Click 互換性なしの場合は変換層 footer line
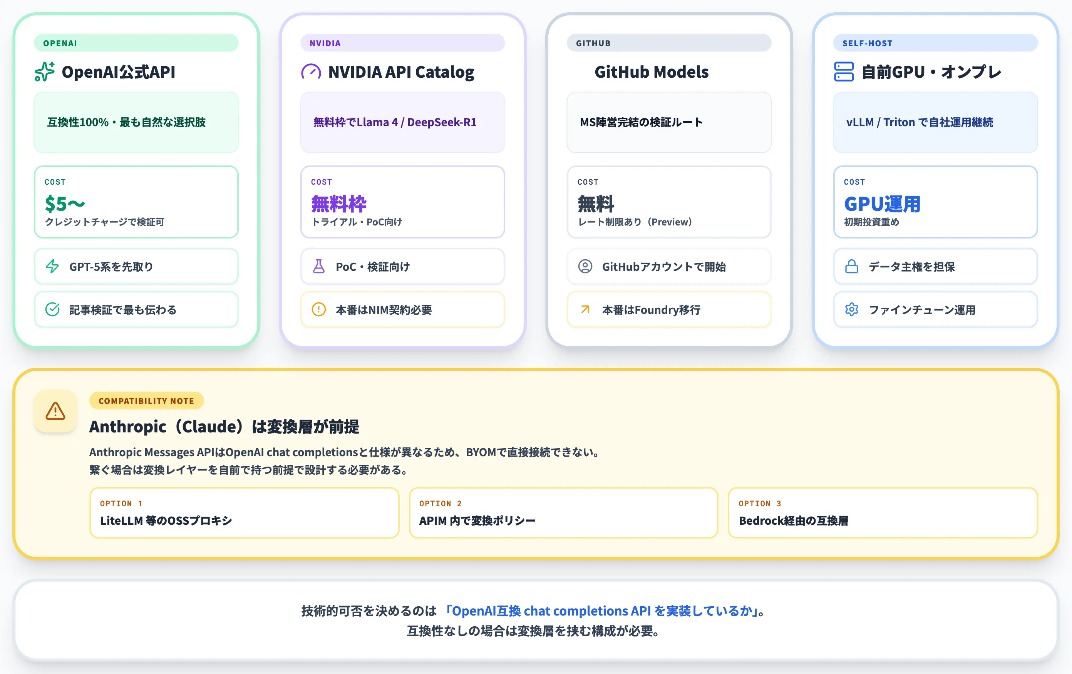Viewport: 1072px width, 674px height. pyautogui.click(x=533, y=631)
